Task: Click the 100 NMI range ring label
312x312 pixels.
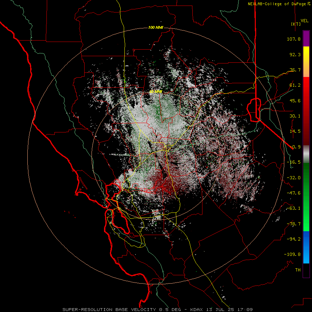Action: (156, 27)
